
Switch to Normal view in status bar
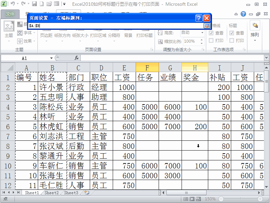pyautogui.click(x=186, y=199)
